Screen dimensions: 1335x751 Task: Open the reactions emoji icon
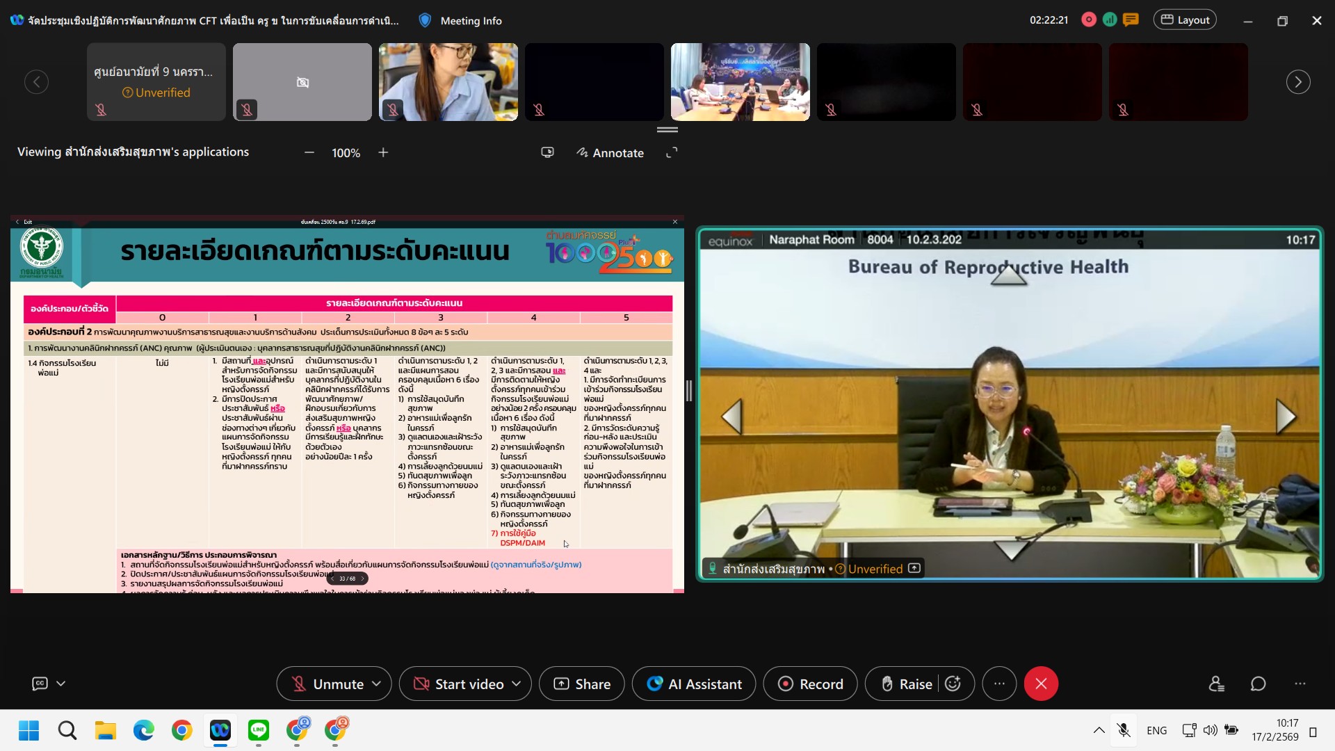pos(953,684)
